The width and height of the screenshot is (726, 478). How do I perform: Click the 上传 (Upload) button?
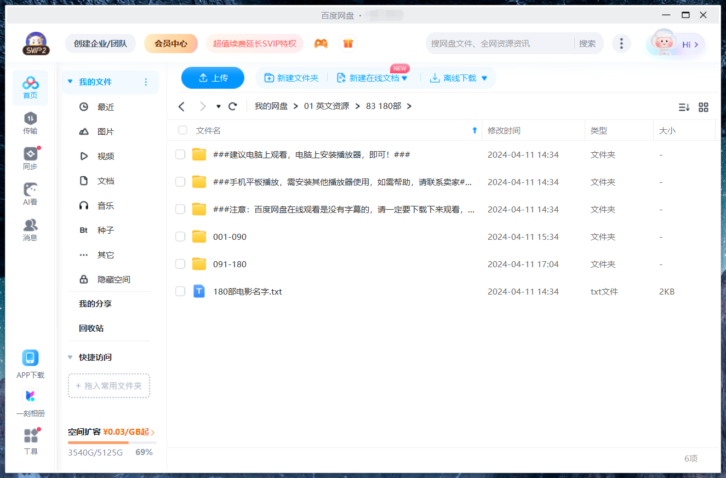213,78
